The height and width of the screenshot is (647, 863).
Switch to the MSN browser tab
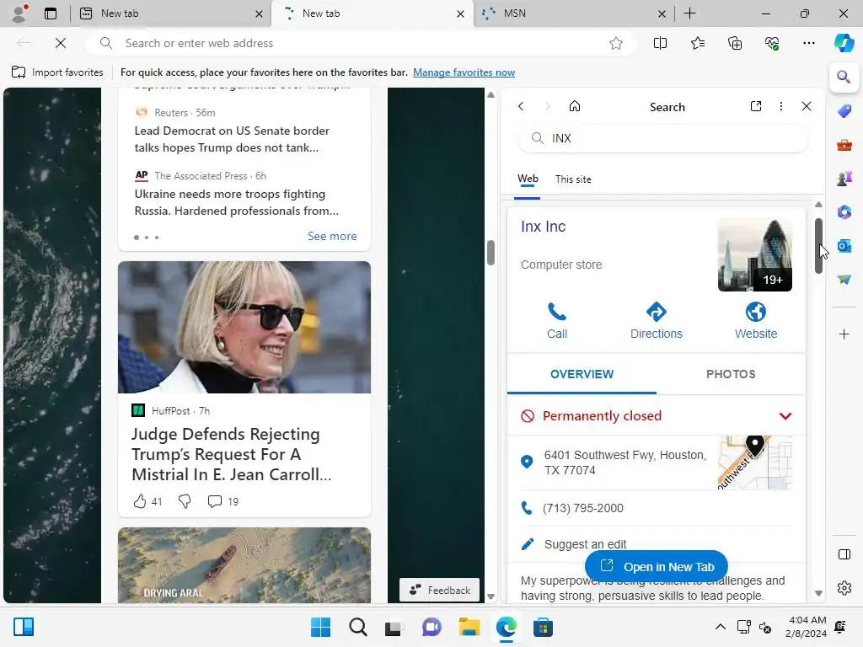click(x=574, y=13)
